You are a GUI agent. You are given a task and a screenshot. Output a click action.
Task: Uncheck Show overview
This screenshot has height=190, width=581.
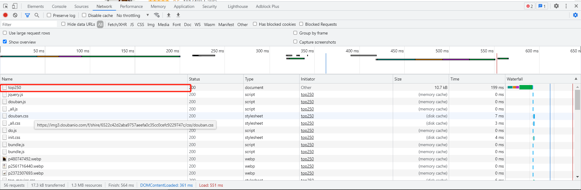5,42
